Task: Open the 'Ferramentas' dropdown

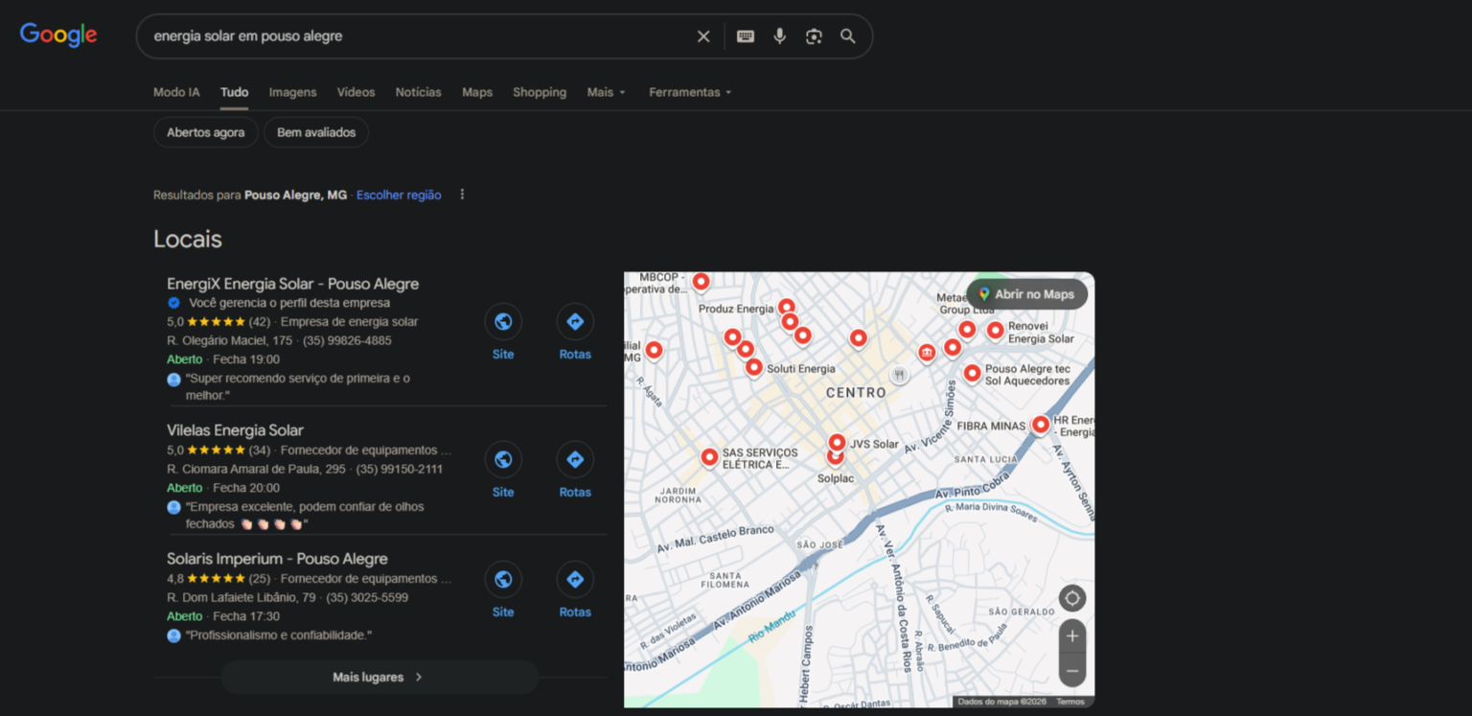Action: click(x=689, y=92)
